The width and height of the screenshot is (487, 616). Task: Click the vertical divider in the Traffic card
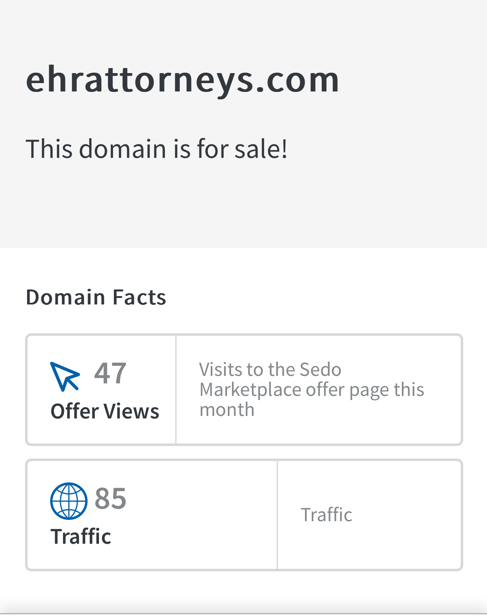click(277, 515)
